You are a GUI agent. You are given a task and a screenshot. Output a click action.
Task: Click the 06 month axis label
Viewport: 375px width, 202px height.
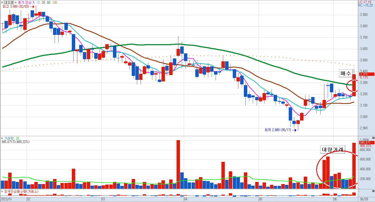click(x=335, y=199)
